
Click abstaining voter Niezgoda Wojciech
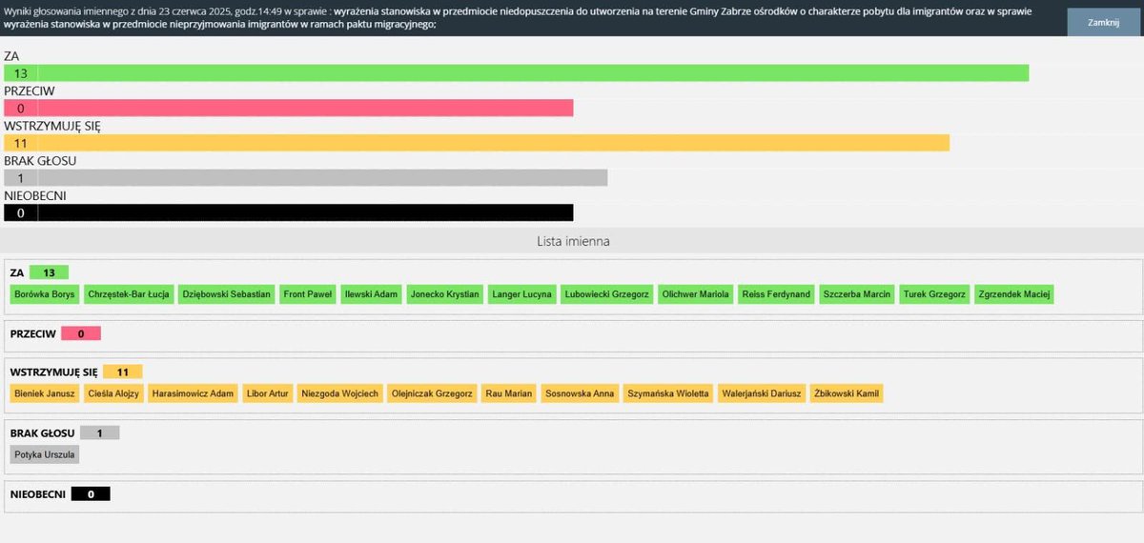339,393
